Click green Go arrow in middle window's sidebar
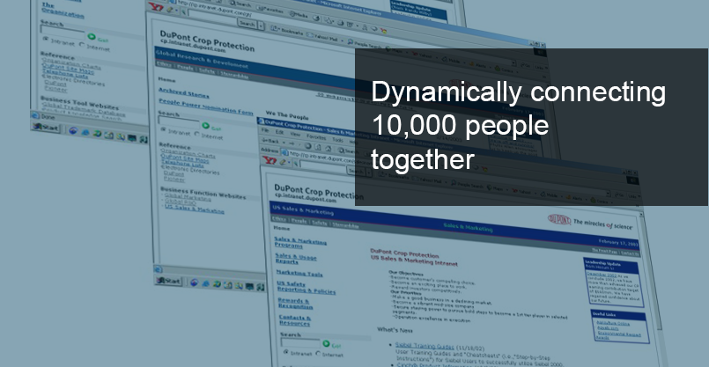The width and height of the screenshot is (709, 367). [x=206, y=125]
